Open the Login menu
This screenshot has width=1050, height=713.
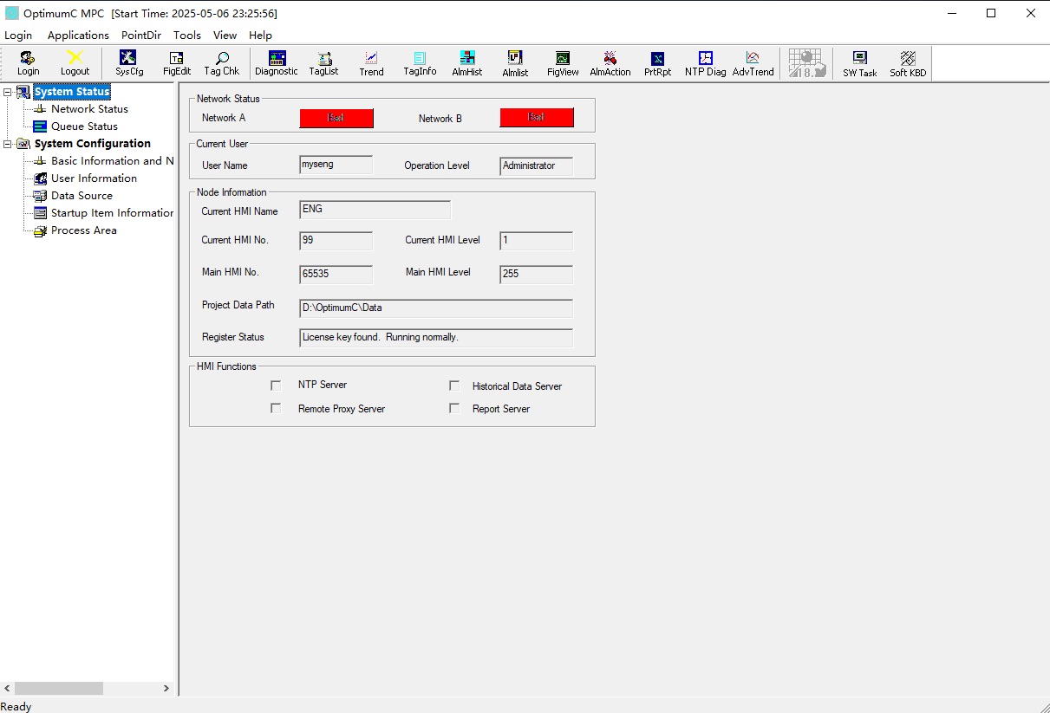pos(18,36)
